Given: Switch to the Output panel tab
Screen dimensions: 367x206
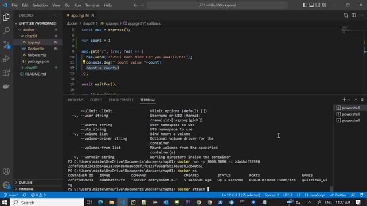Looking at the screenshot, I should (x=96, y=100).
